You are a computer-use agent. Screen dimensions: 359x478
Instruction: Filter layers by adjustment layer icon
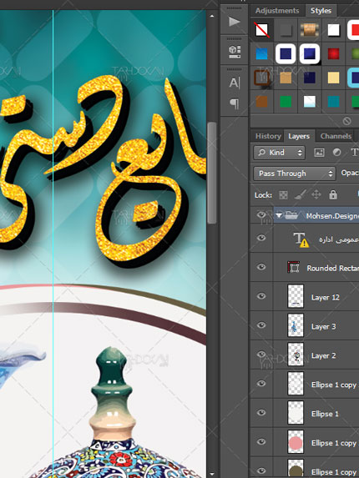coord(336,153)
